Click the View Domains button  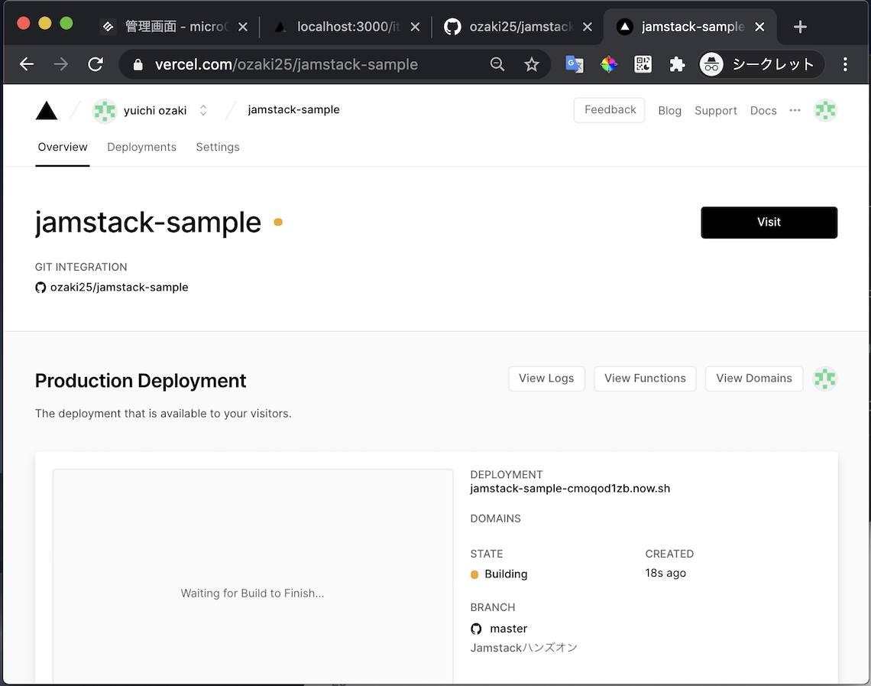(754, 379)
